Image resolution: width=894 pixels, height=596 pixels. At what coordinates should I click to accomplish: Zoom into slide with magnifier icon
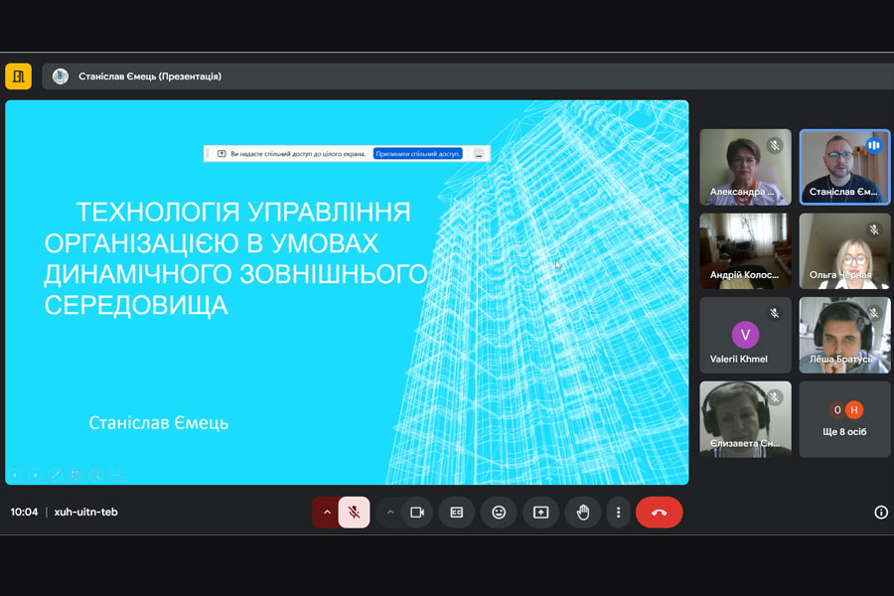tap(96, 475)
